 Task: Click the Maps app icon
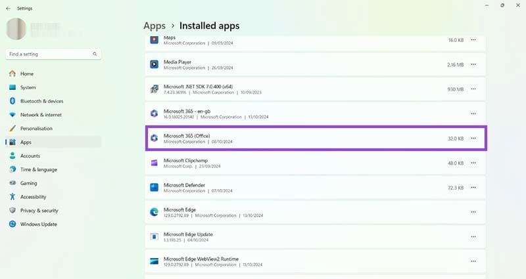[x=155, y=40]
